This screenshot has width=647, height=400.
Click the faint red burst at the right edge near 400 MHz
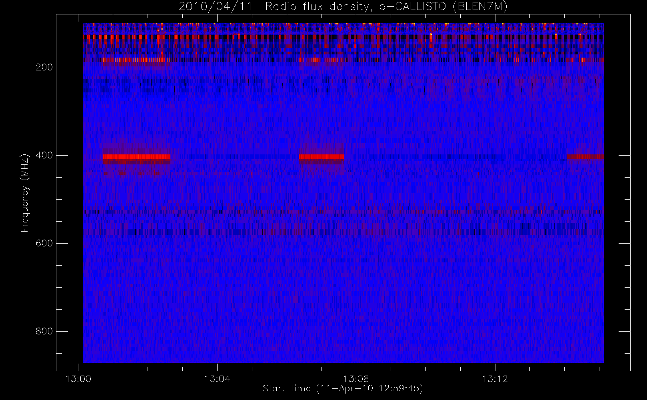(585, 157)
